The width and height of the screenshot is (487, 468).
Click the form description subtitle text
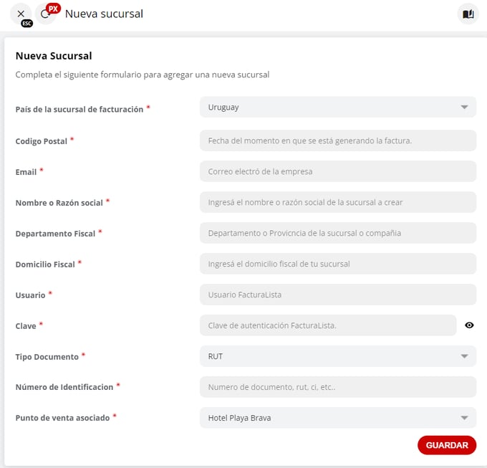pyautogui.click(x=142, y=75)
